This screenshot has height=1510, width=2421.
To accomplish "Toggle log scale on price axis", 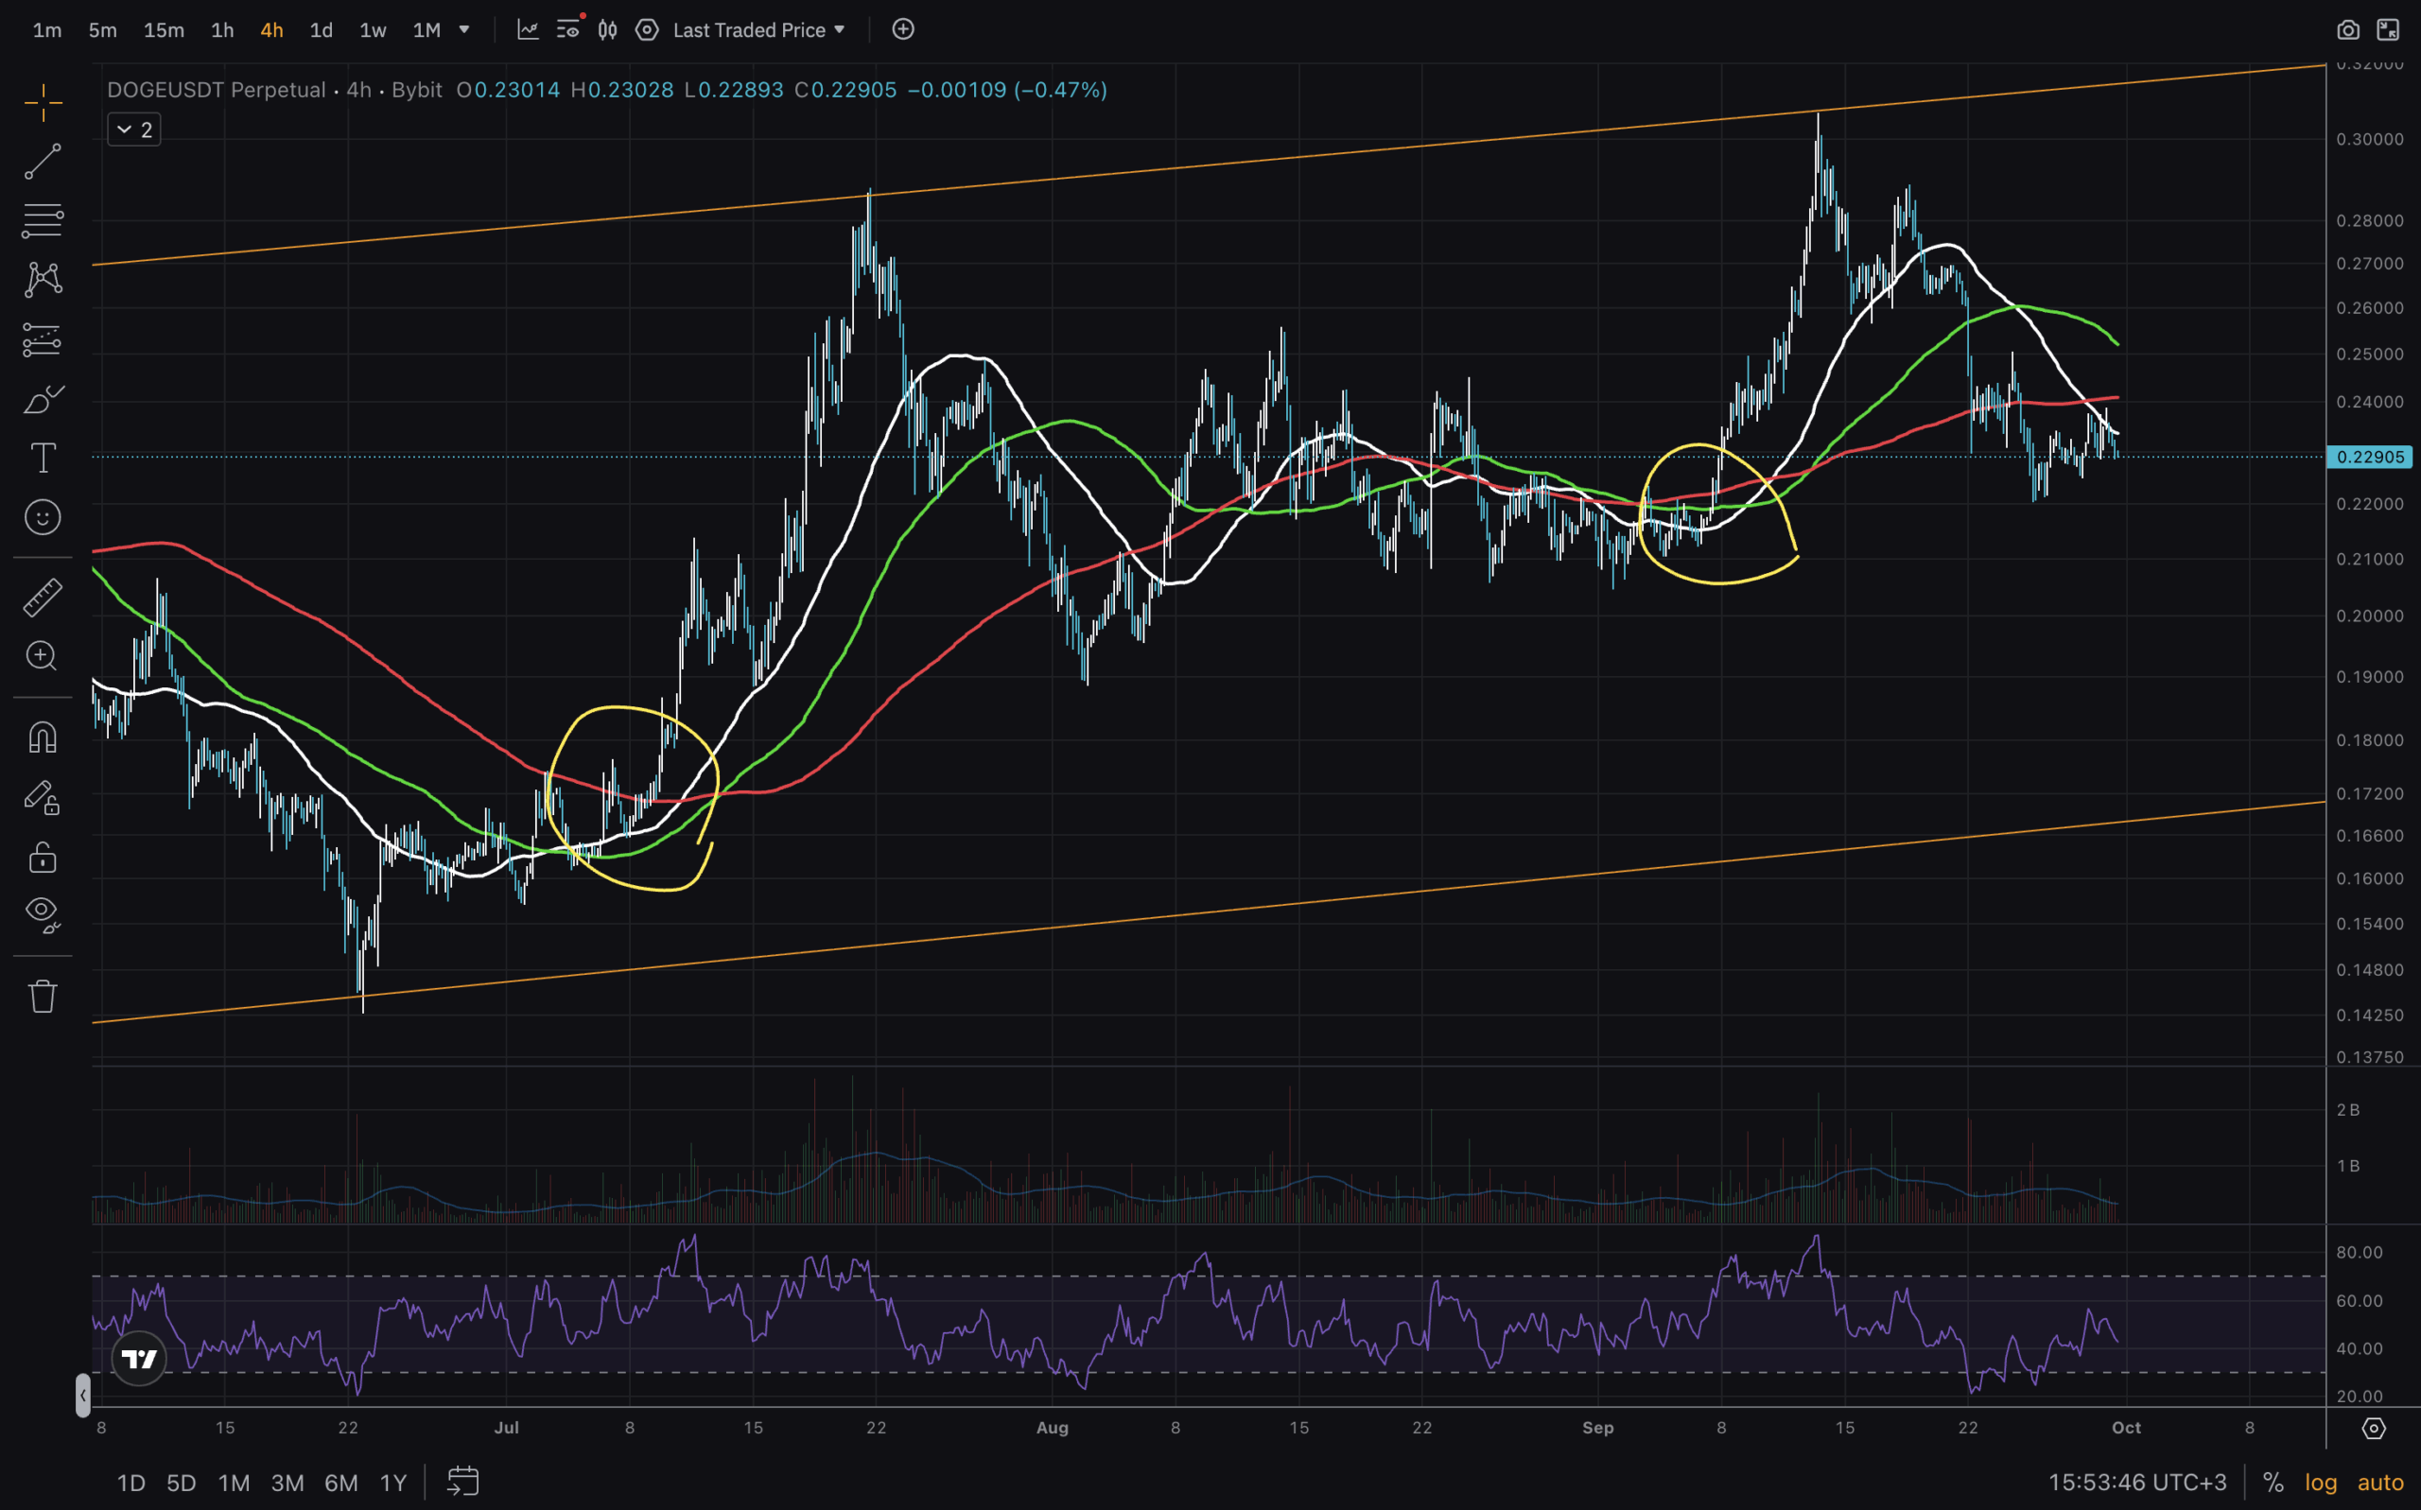I will [x=2320, y=1482].
